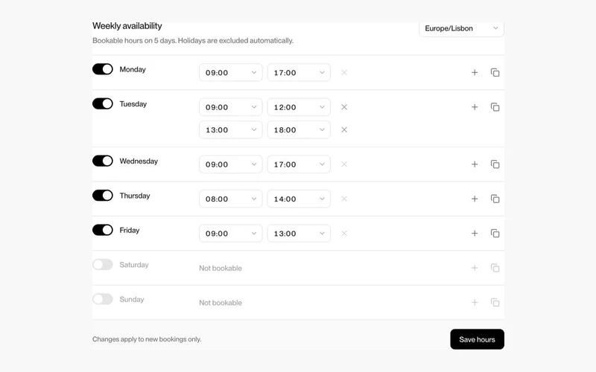The image size is (596, 372).
Task: Change Thursday end time 14:00
Action: click(299, 199)
